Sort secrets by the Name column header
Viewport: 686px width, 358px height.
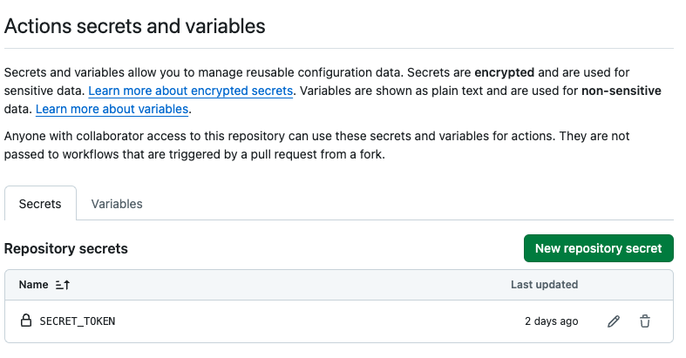point(34,285)
